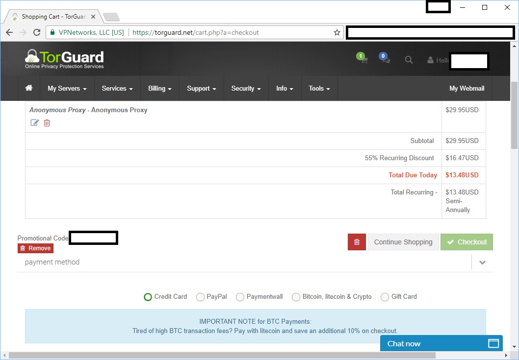
Task: Click the Promotional Code label
Action: coord(43,239)
